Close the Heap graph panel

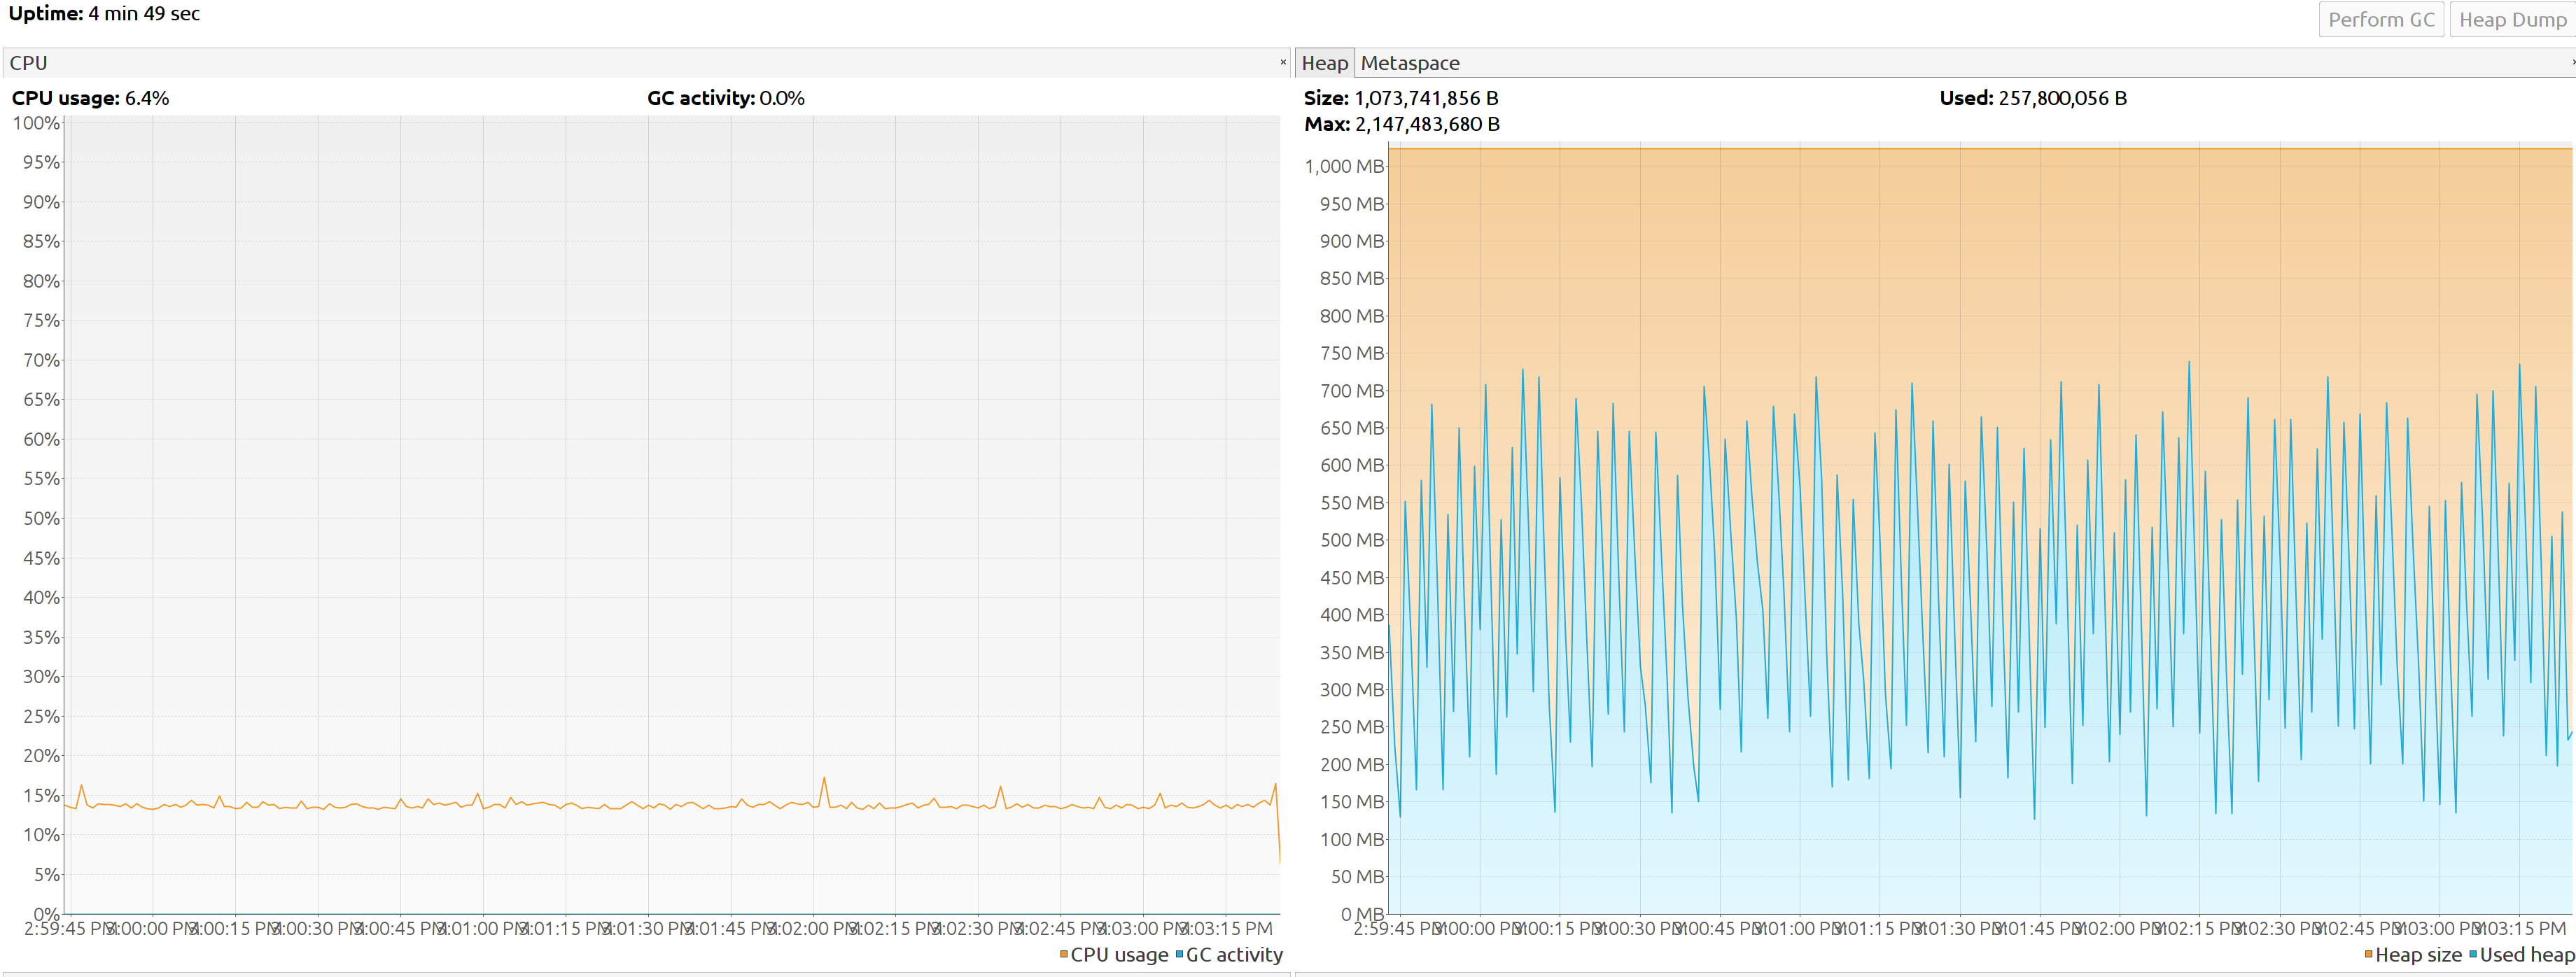click(x=2572, y=62)
